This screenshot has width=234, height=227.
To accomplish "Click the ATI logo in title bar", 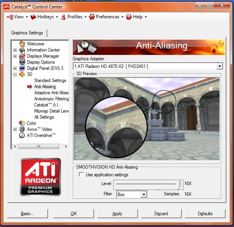I will 6,7.
